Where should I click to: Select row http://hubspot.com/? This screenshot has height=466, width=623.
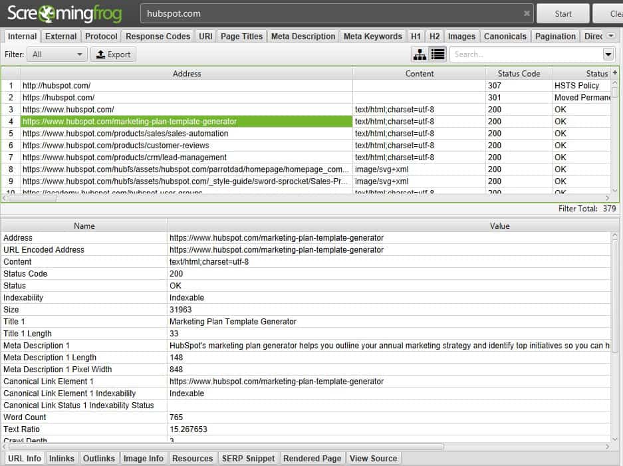pos(186,85)
